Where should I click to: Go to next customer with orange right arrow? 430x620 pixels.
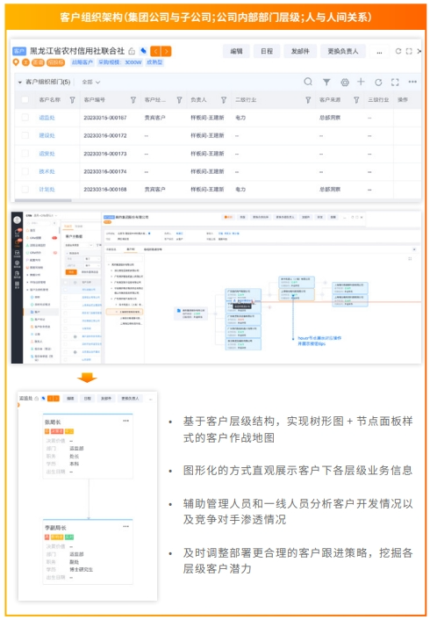167,52
